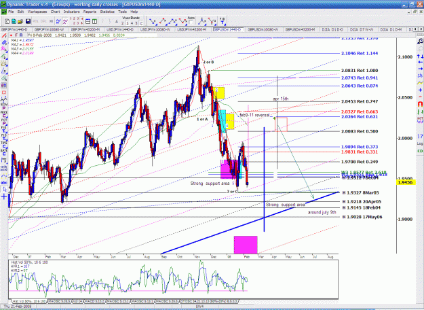Image resolution: width=424 pixels, height=310 pixels.
Task: Open the Tools menu
Action: point(122,12)
